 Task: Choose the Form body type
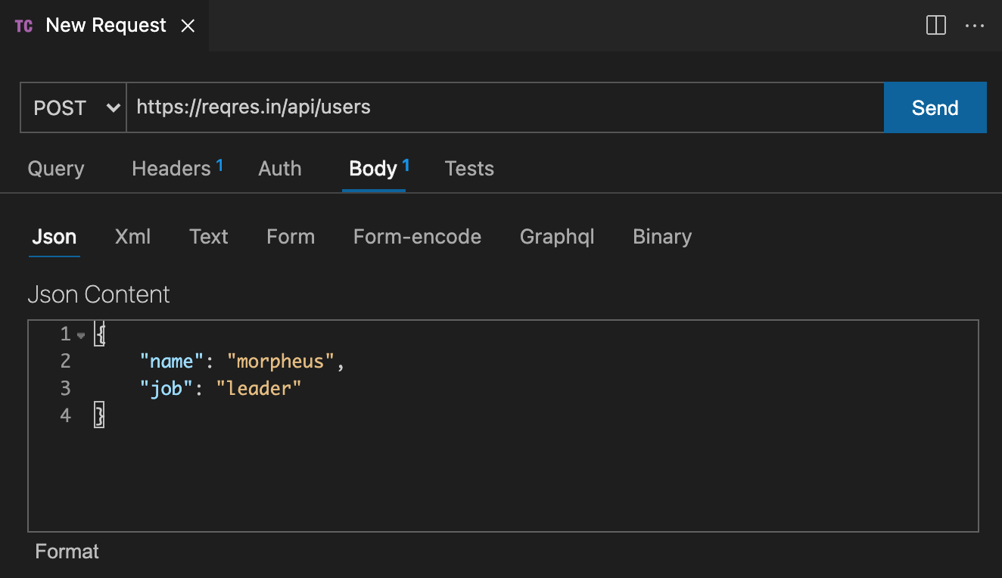click(x=291, y=237)
